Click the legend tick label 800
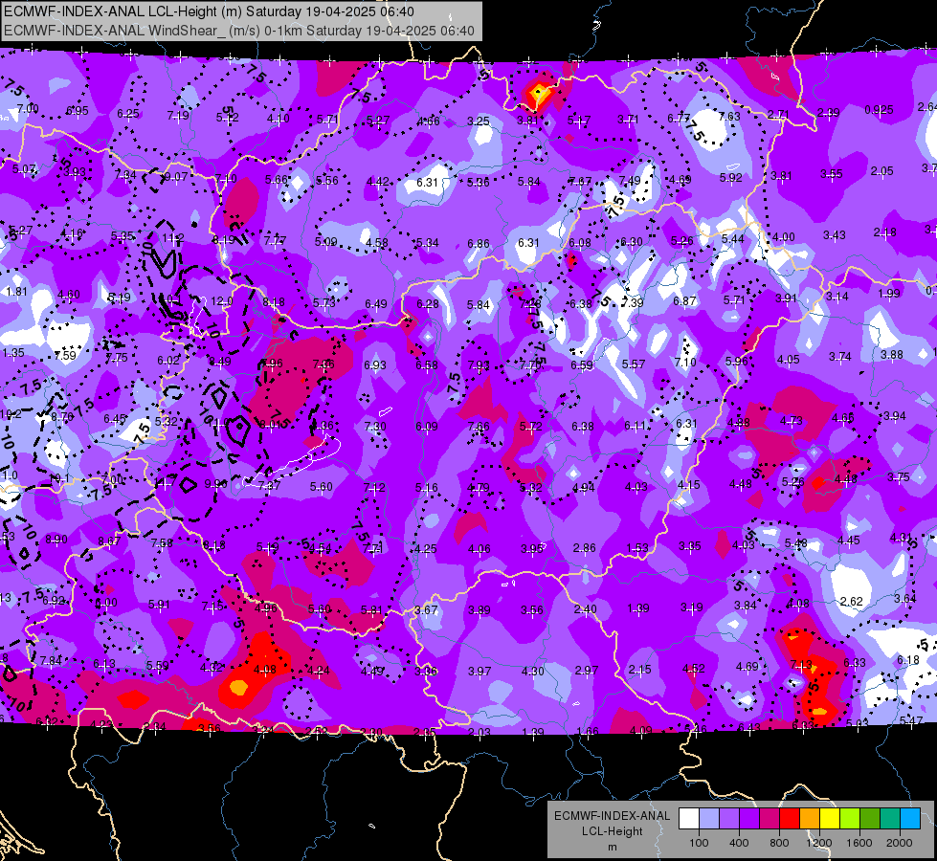The height and width of the screenshot is (861, 937). 779,843
